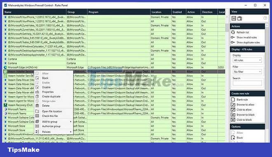
Task: Click the Show duplicate rules key icon
Action: click(233, 42)
